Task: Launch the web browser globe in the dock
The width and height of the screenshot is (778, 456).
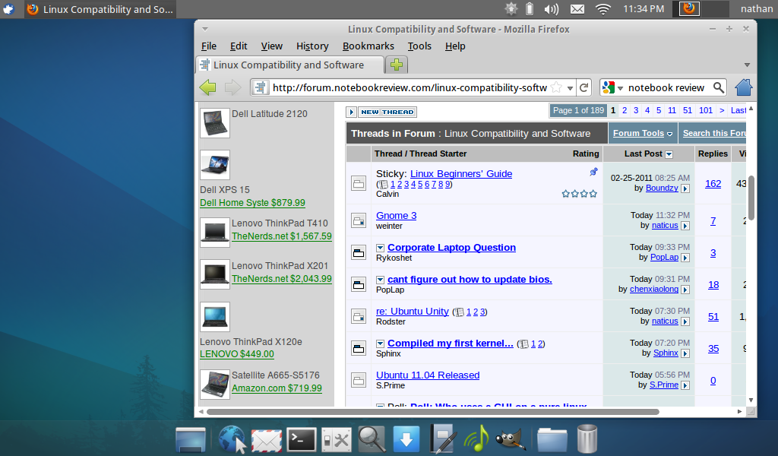Action: [x=232, y=439]
